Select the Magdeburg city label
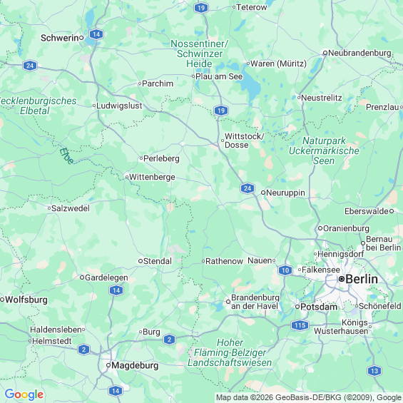The width and height of the screenshot is (403, 403). coord(135,365)
